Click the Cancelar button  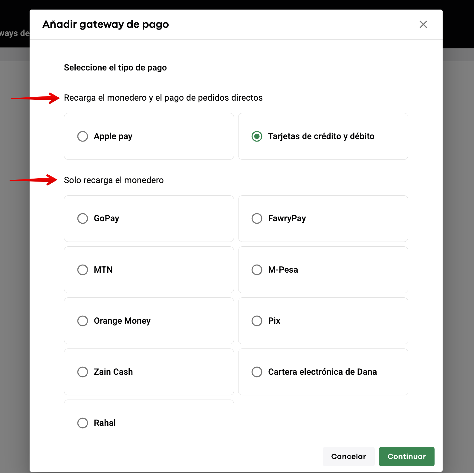click(348, 457)
